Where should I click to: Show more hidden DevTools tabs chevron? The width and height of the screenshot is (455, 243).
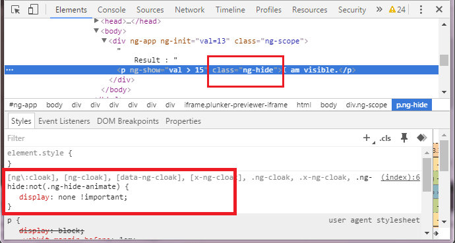(379, 10)
